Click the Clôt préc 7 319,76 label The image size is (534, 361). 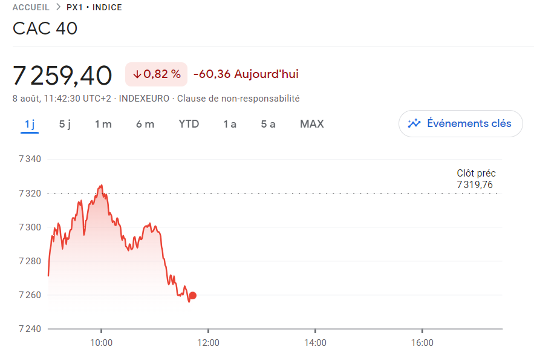476,179
